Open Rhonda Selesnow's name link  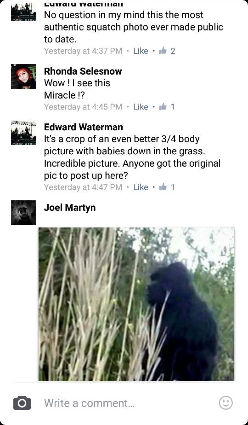pos(83,71)
